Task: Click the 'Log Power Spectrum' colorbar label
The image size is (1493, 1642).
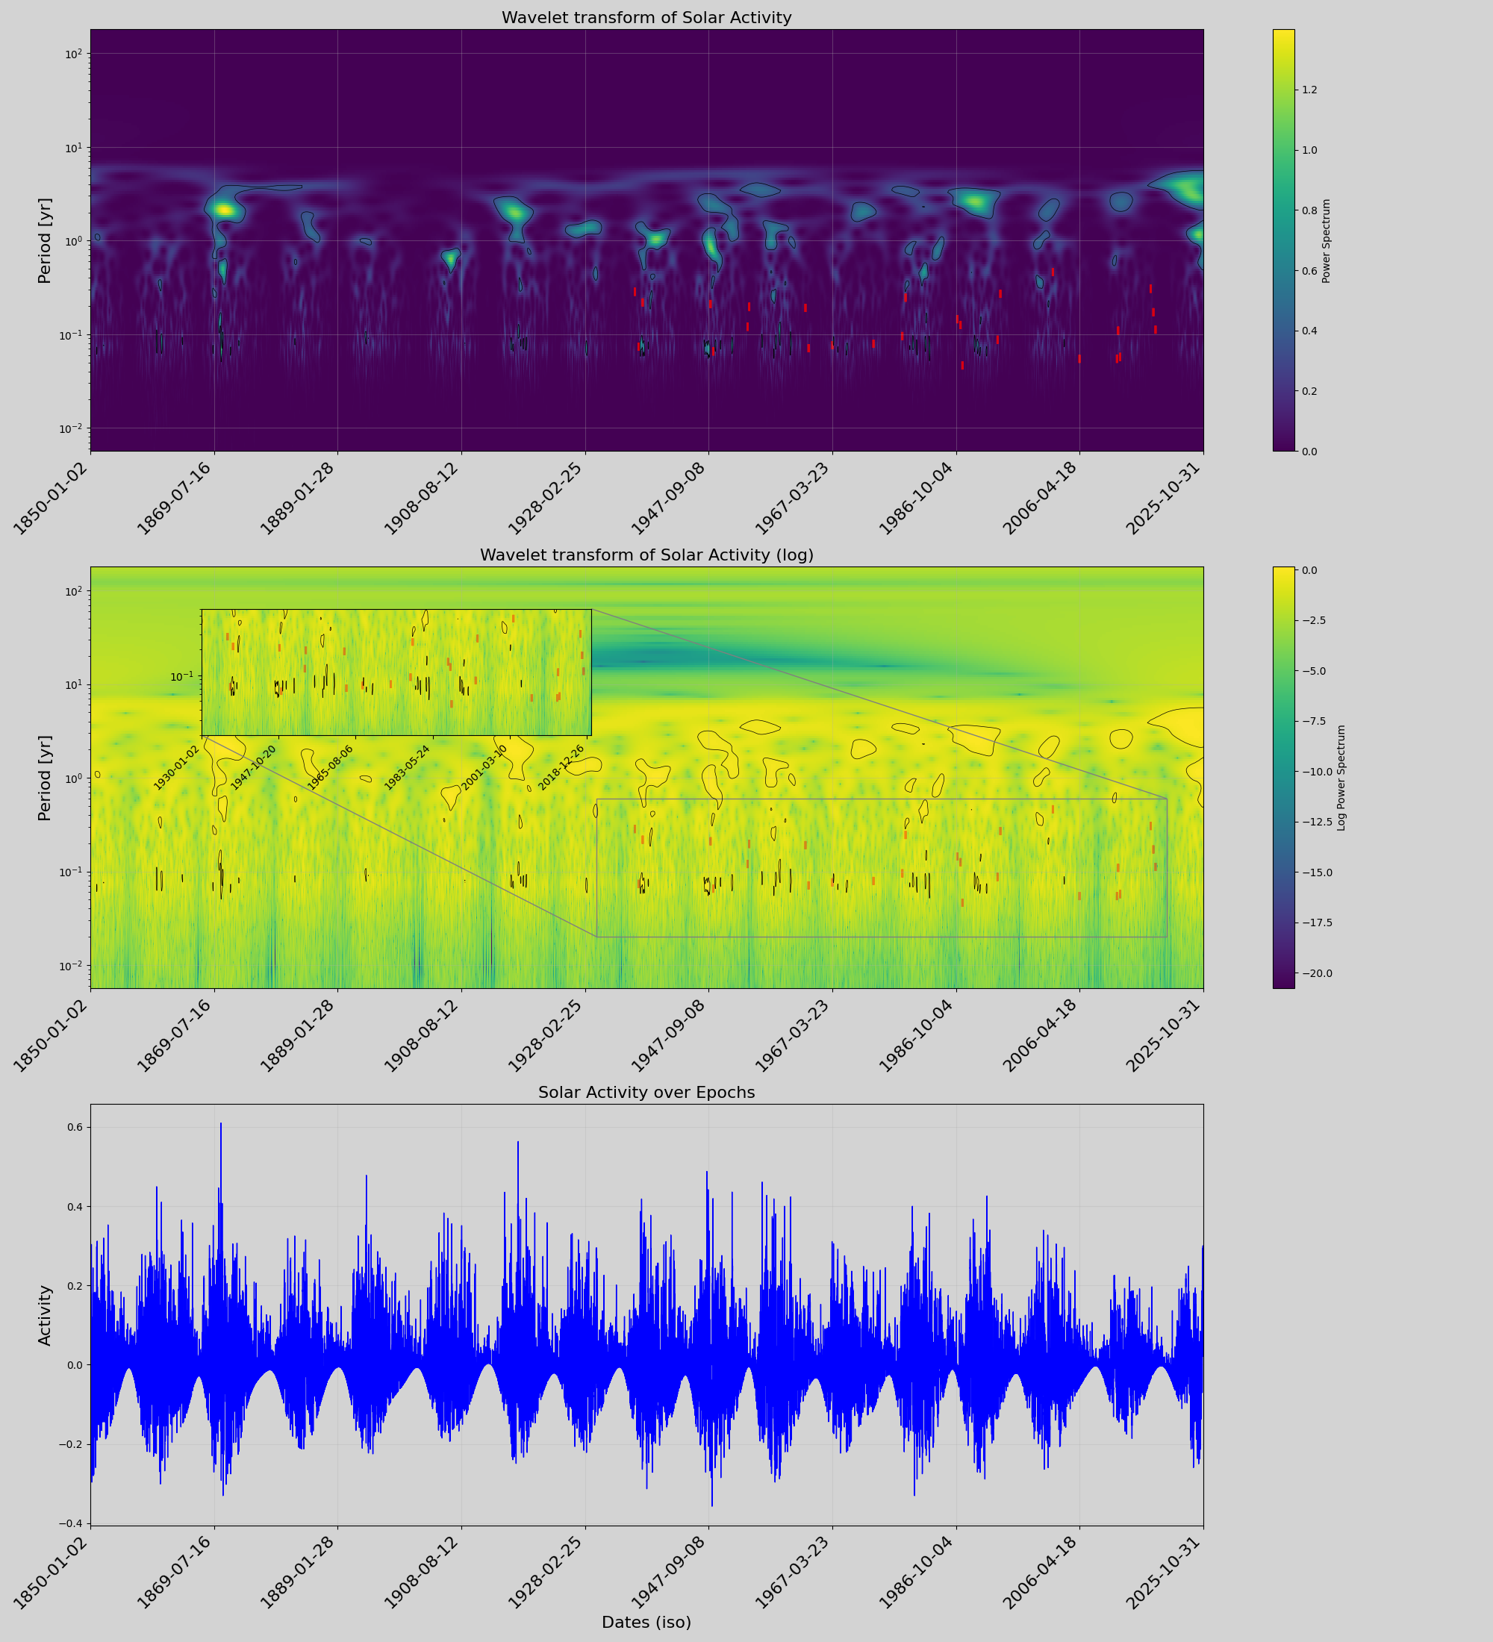Action: [x=1341, y=778]
